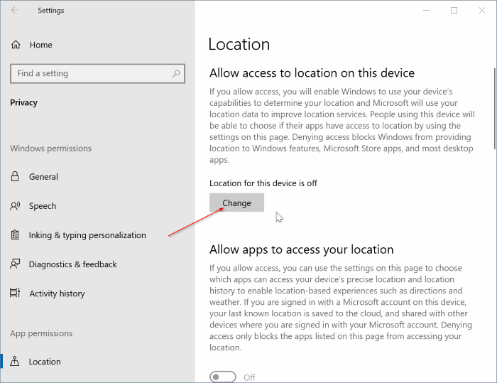Open the Home icon in sidebar
Image resolution: width=497 pixels, height=383 pixels.
(16, 45)
